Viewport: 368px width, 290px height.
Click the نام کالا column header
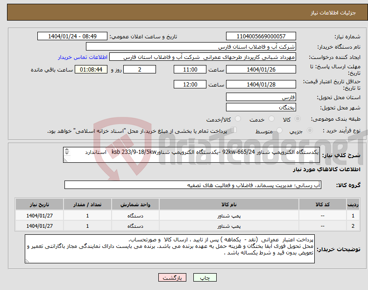229,204
